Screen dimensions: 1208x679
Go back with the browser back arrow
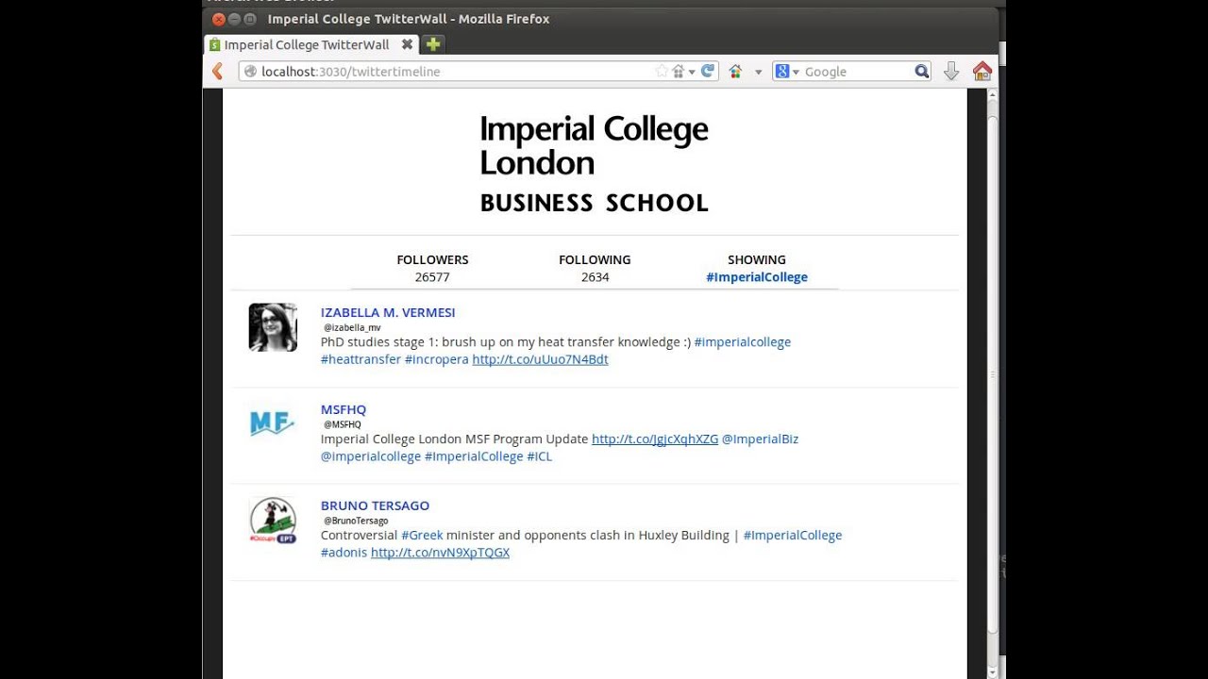pyautogui.click(x=218, y=72)
